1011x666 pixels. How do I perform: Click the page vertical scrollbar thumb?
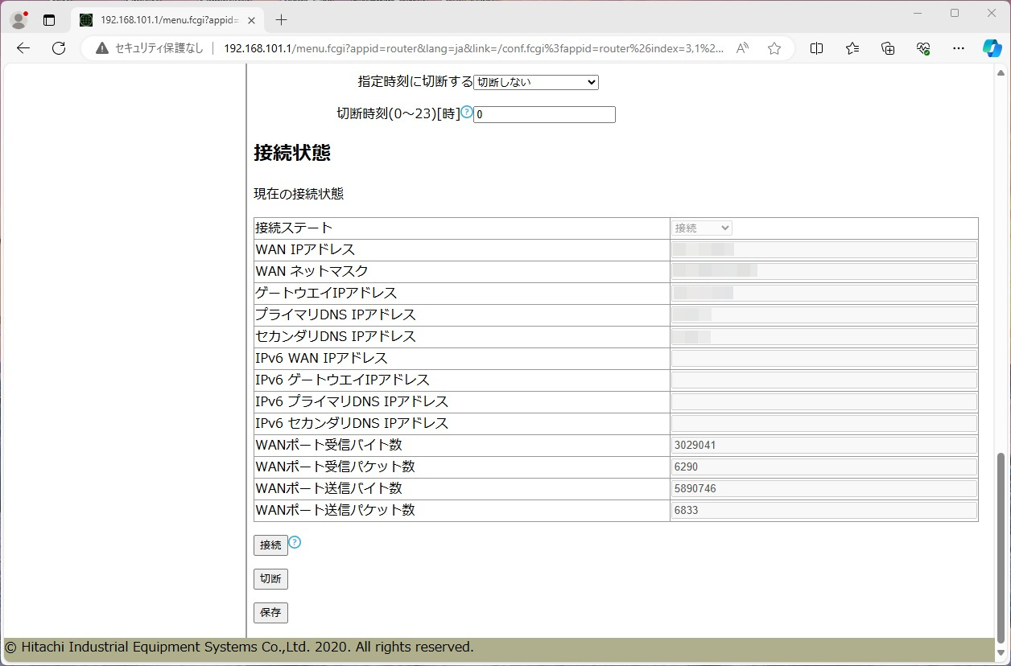click(x=1001, y=545)
